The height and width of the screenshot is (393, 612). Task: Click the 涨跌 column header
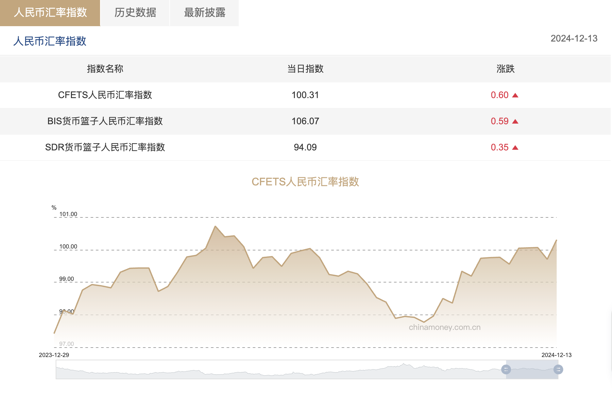point(505,69)
